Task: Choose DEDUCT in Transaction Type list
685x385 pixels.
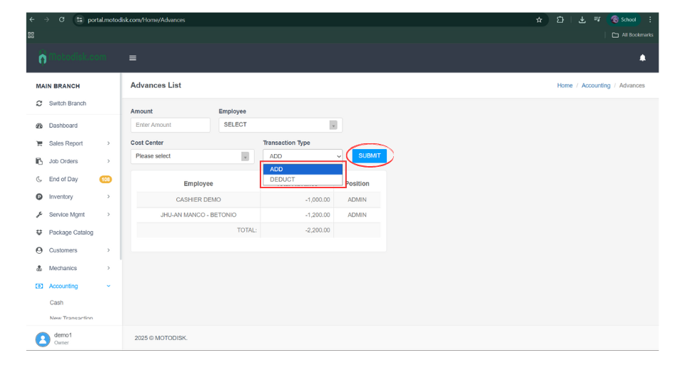Action: tap(283, 180)
